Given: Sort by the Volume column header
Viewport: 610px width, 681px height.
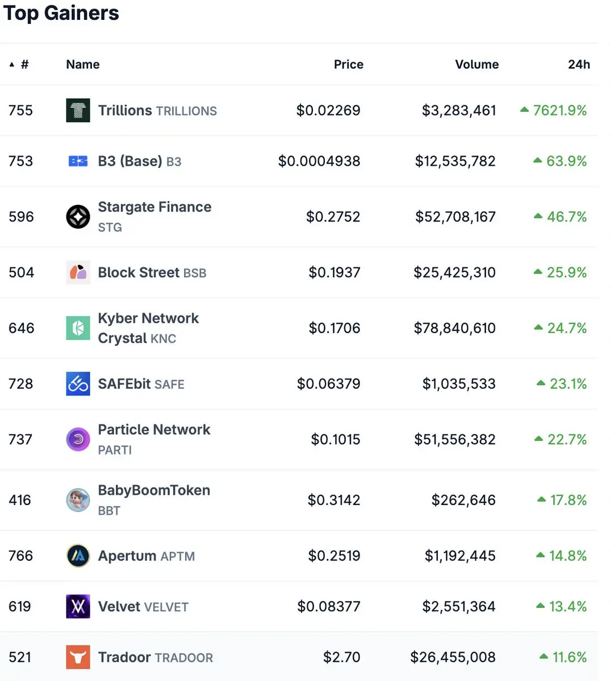Looking at the screenshot, I should point(477,65).
